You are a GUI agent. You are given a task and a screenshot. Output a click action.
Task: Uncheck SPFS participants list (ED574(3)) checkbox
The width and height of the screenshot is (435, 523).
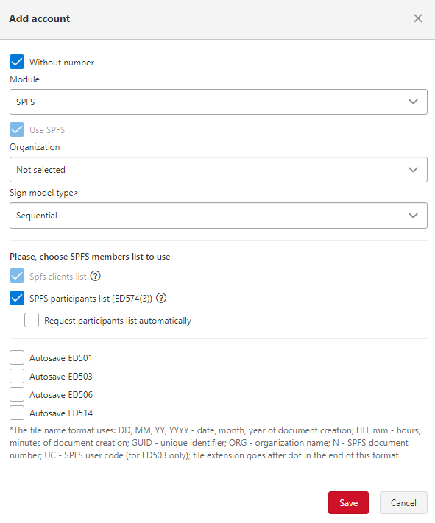[x=17, y=298]
